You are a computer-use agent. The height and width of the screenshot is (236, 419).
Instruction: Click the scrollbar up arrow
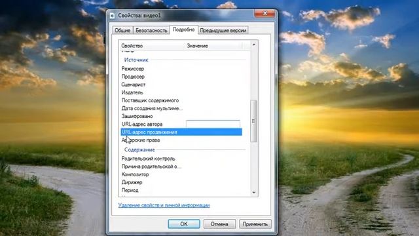point(254,45)
